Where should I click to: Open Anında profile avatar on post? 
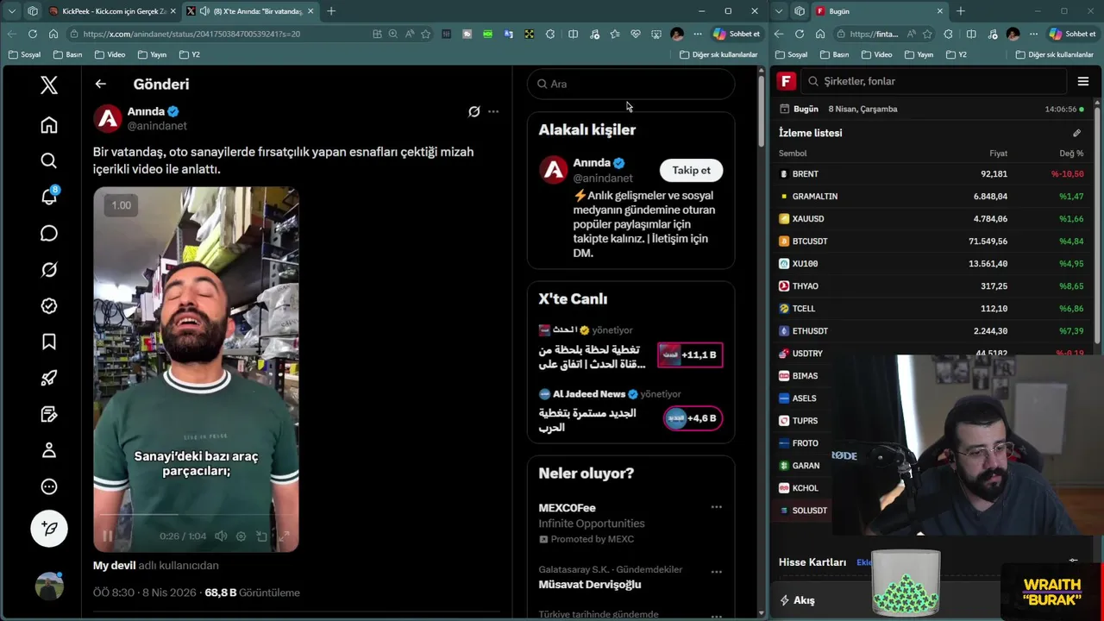108,119
